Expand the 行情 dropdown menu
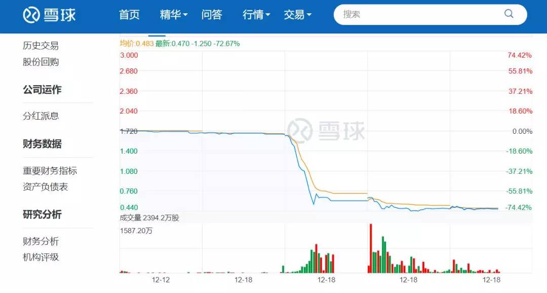 (x=256, y=14)
